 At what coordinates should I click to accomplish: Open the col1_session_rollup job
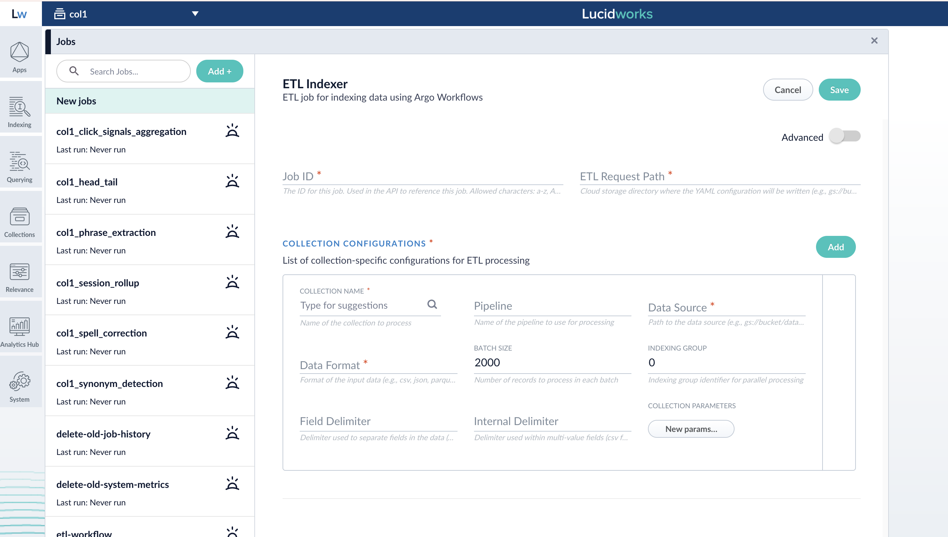[150, 290]
